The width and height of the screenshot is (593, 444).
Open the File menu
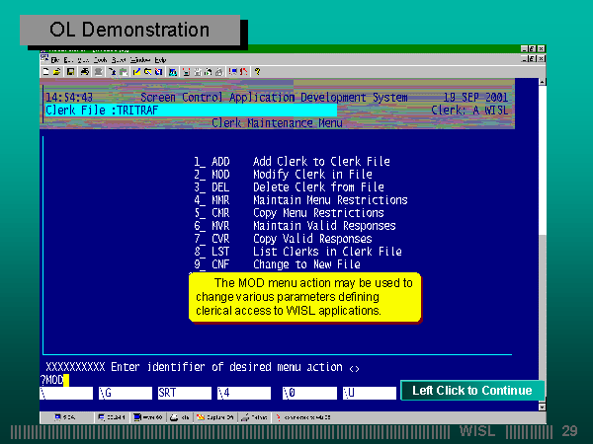(55, 59)
